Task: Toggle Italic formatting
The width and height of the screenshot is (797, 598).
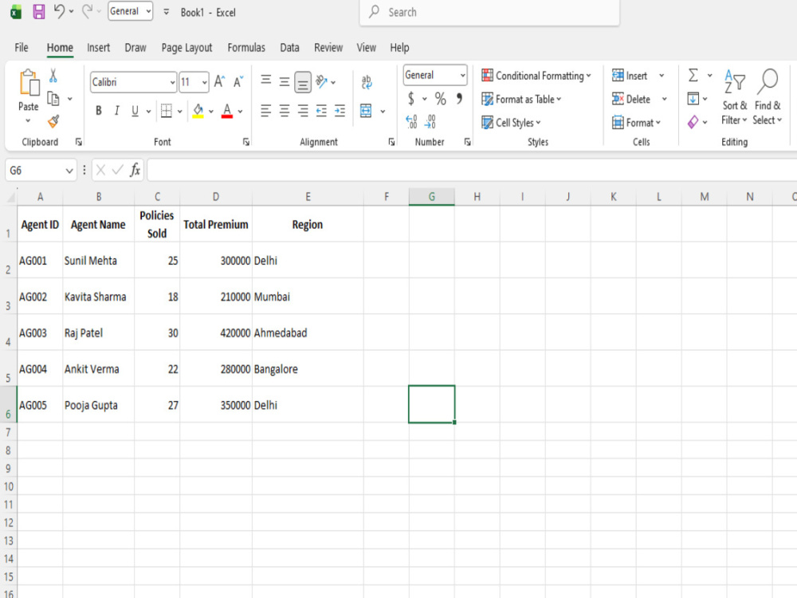Action: click(117, 111)
